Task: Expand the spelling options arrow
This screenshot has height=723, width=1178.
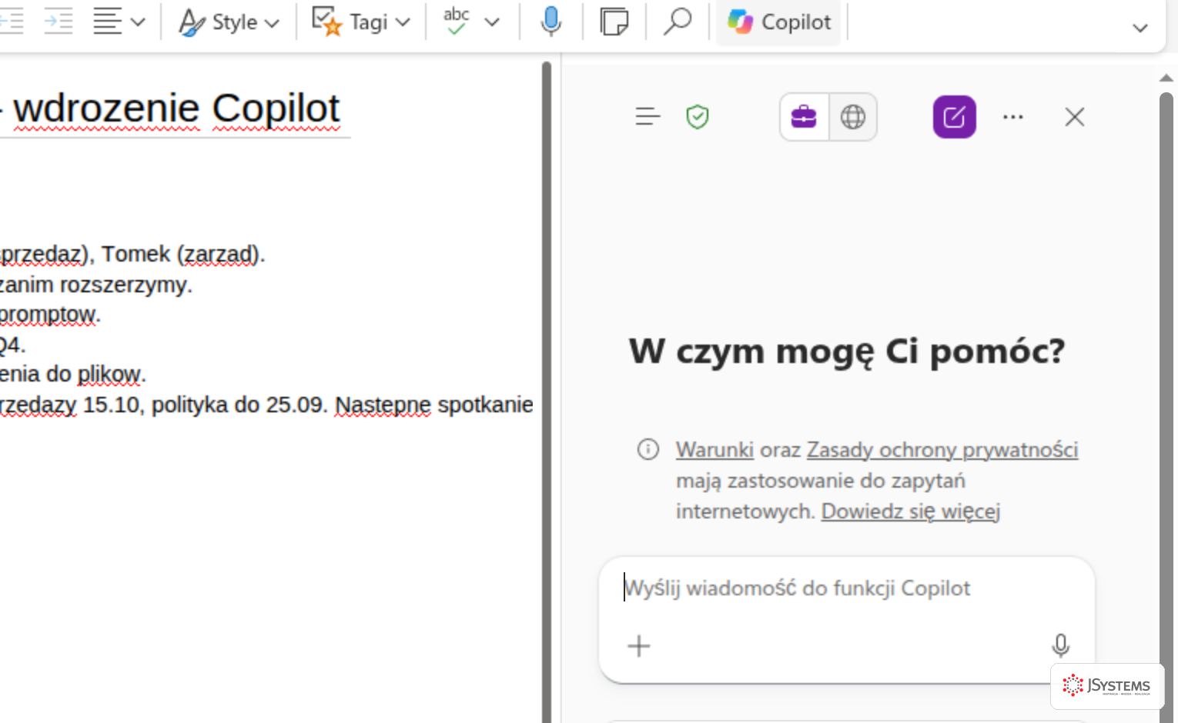Action: click(492, 22)
